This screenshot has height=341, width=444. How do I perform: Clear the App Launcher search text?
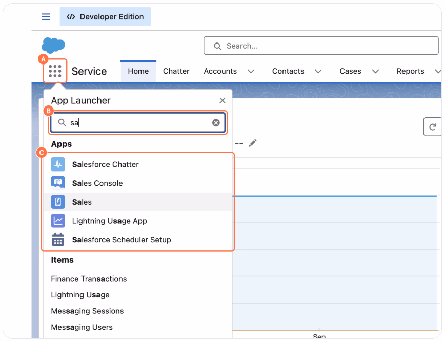point(216,123)
